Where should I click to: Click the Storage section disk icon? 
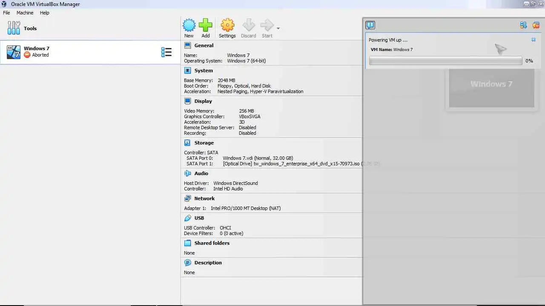(x=188, y=143)
